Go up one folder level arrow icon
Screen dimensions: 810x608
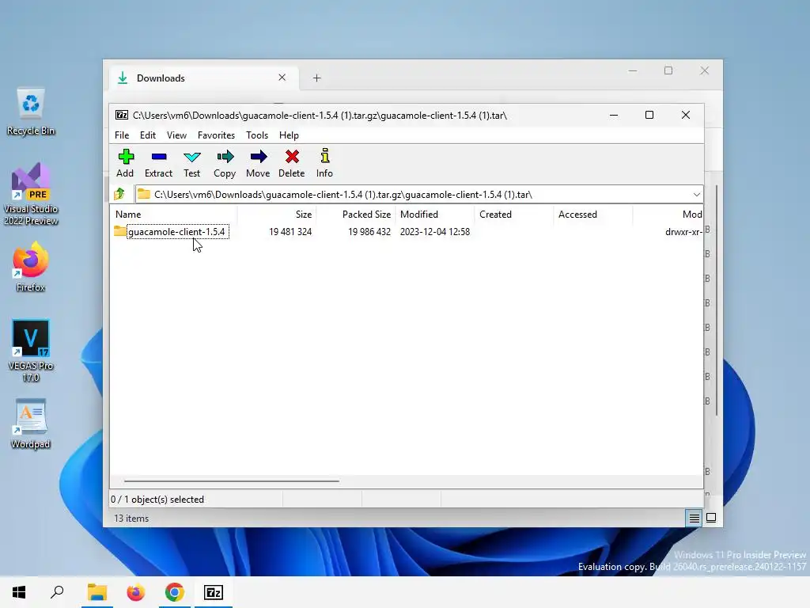(x=120, y=194)
